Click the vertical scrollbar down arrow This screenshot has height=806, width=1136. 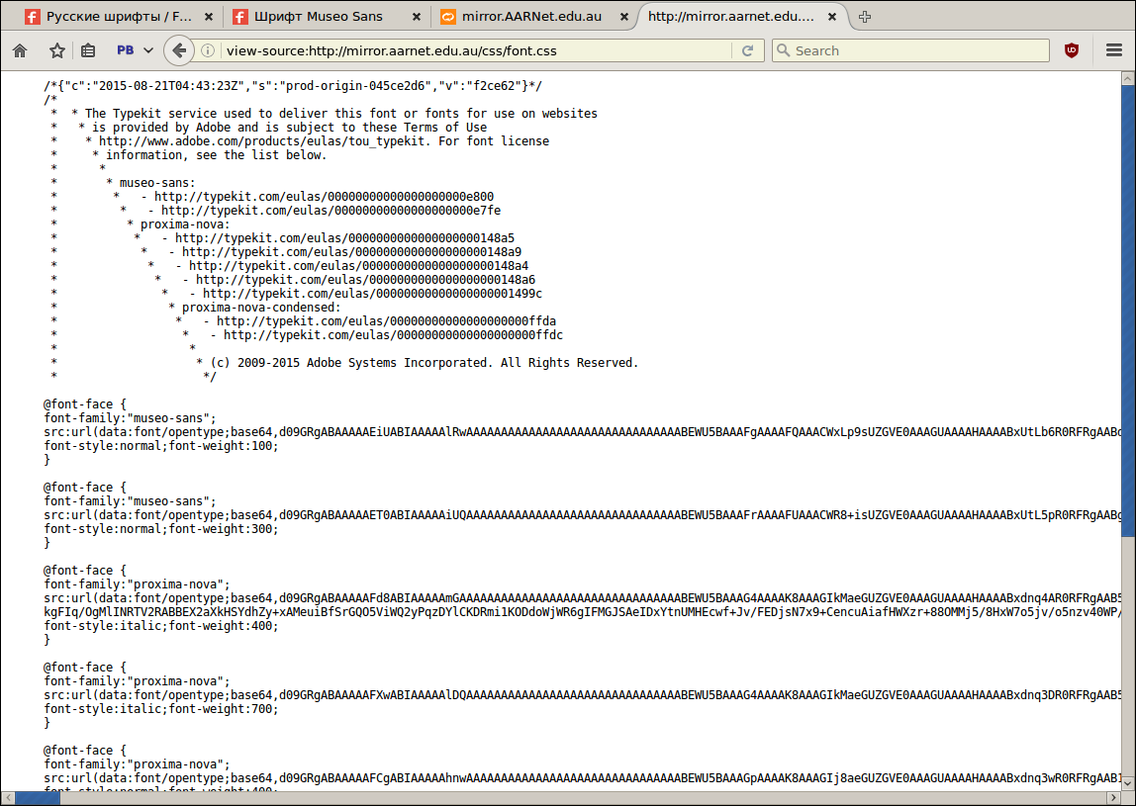[x=1128, y=783]
